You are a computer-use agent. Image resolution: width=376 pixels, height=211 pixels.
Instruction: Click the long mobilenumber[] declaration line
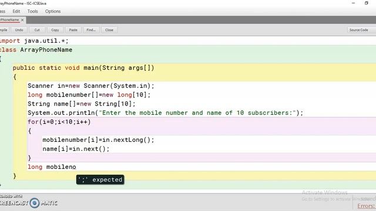[x=89, y=95]
